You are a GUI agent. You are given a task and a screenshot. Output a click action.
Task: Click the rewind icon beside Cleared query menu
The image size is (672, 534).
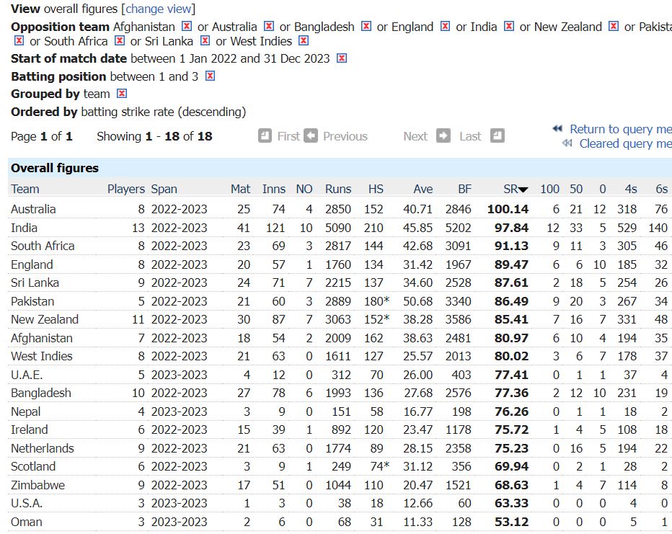(567, 143)
